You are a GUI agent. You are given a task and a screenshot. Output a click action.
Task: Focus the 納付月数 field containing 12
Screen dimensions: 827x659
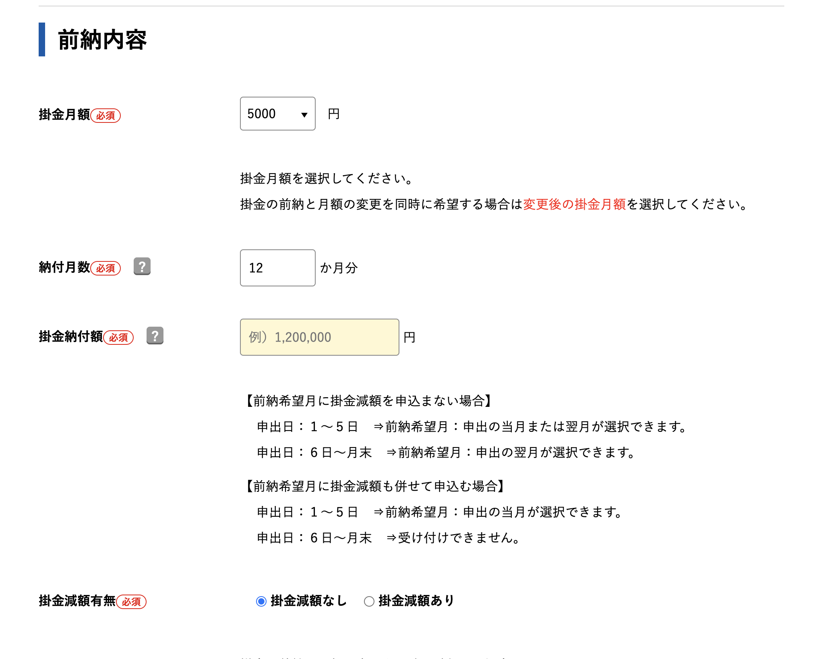[x=278, y=268]
